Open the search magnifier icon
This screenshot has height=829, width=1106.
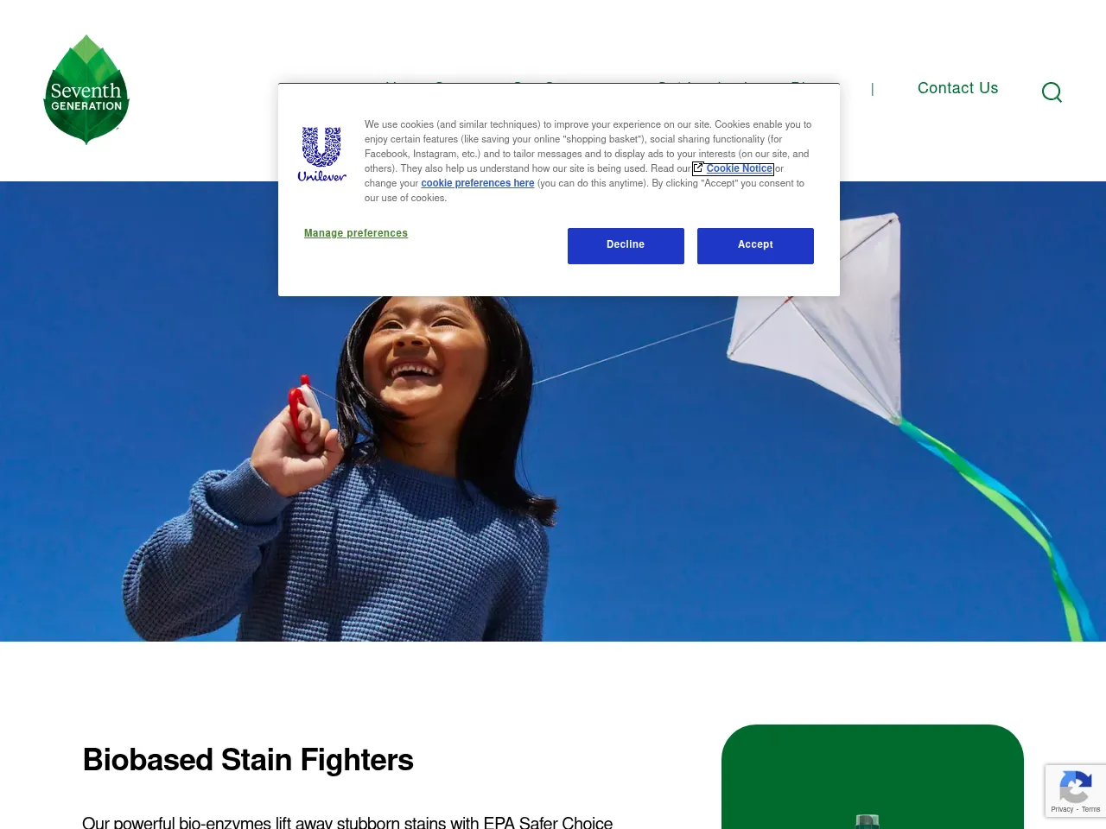pos(1052,92)
